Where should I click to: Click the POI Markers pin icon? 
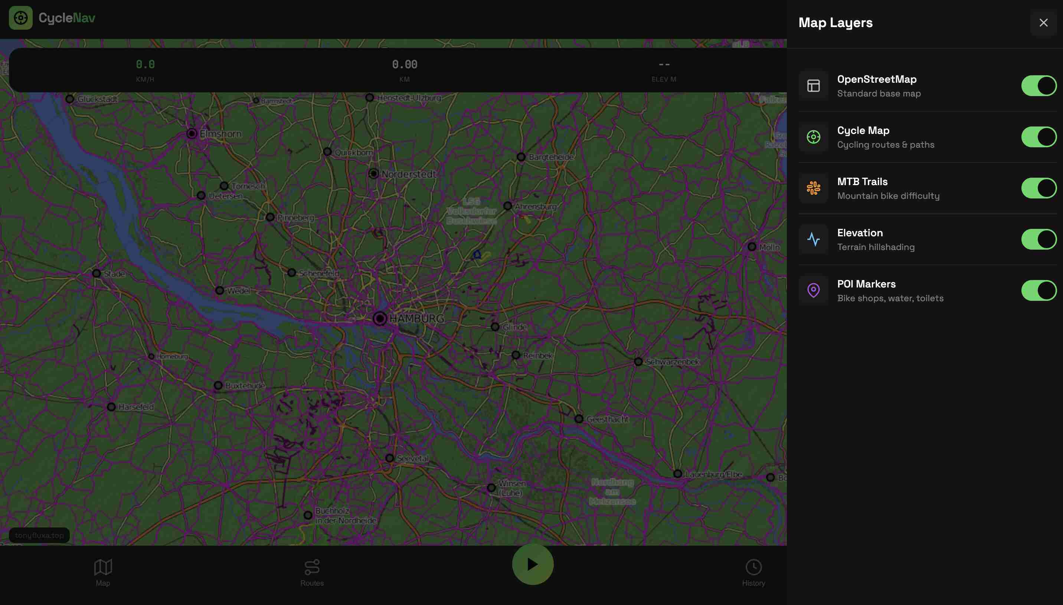[x=813, y=290]
